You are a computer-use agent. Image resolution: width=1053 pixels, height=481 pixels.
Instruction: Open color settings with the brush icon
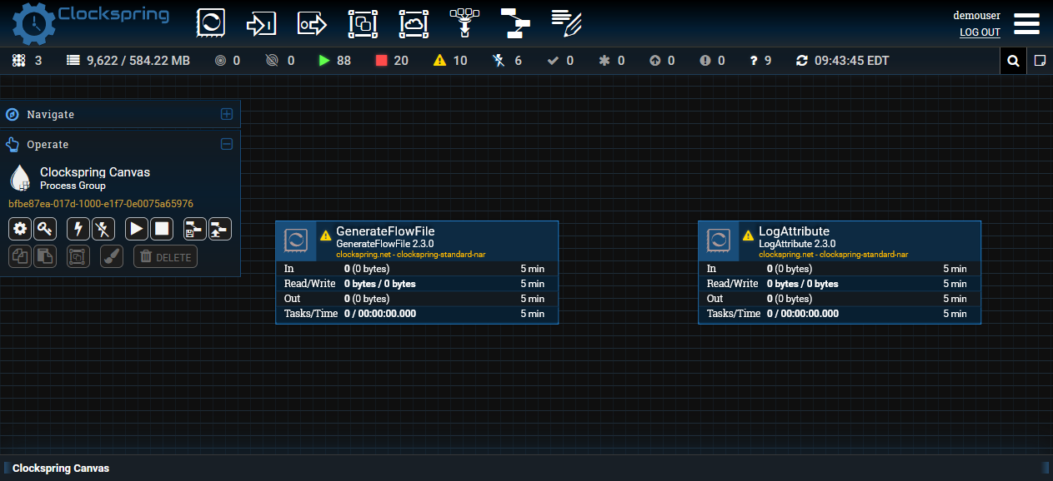click(x=111, y=256)
